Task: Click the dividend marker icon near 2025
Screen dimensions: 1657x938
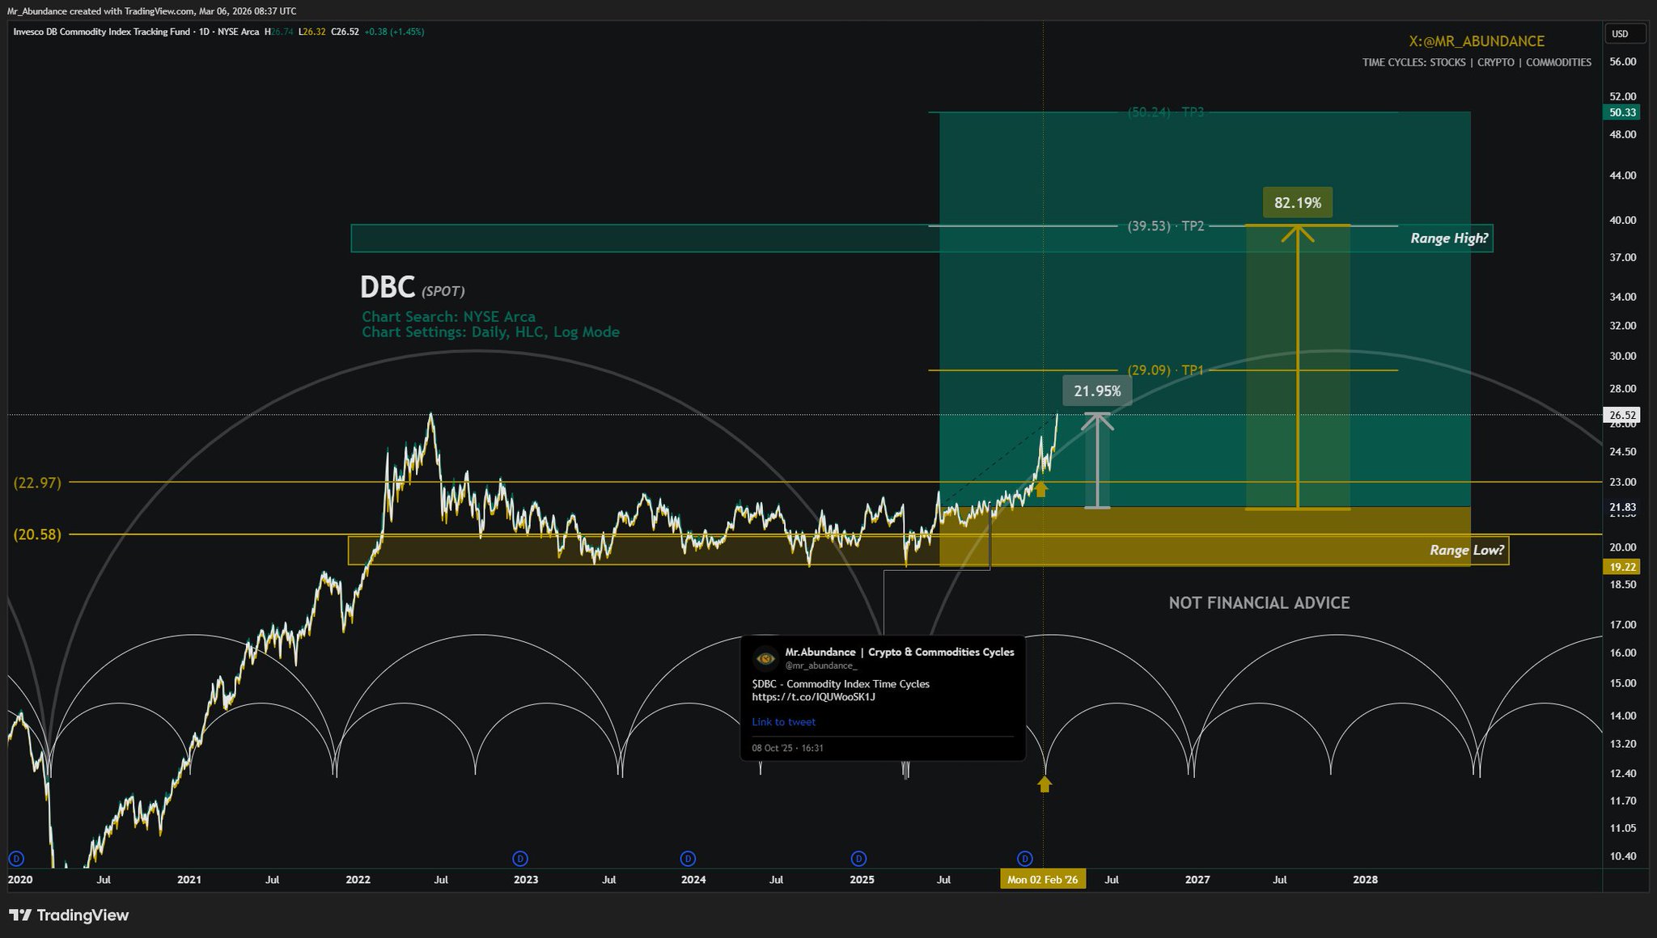Action: [x=859, y=858]
